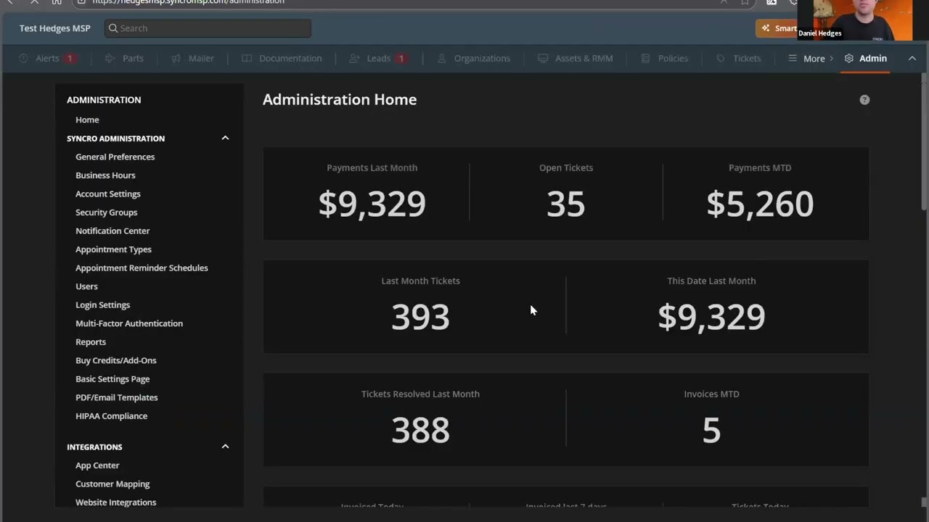This screenshot has height=522, width=929.
Task: Open PDF/Email Templates
Action: click(116, 397)
